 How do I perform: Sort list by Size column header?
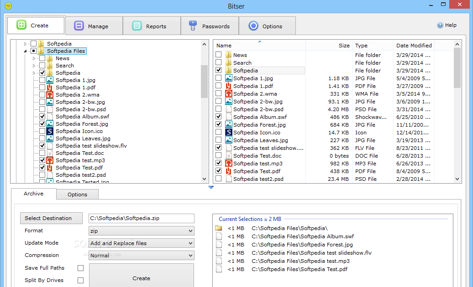click(329, 46)
